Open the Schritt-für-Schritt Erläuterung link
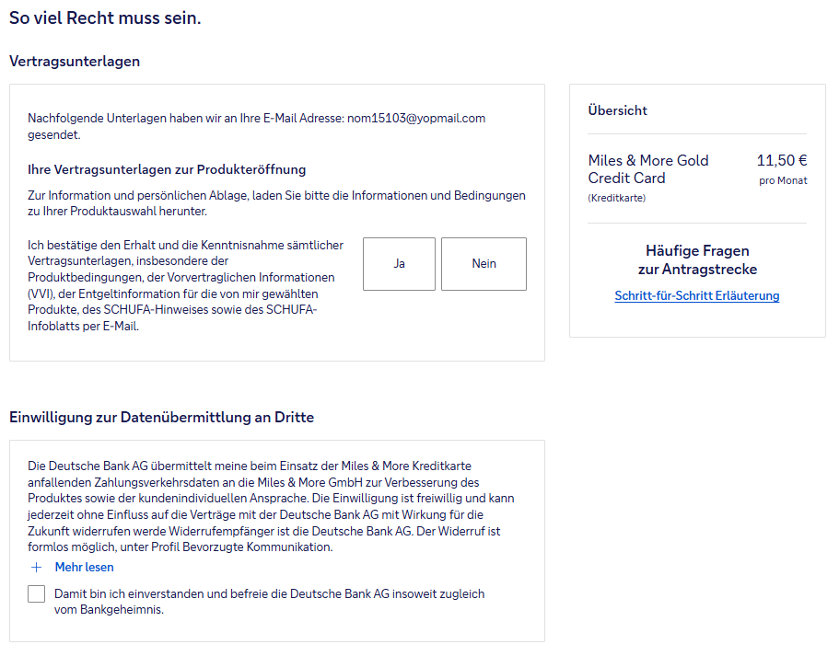Viewport: 839px width, 656px height. click(x=697, y=295)
